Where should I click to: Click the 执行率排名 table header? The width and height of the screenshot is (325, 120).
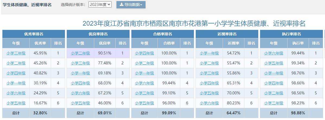coord(291,34)
